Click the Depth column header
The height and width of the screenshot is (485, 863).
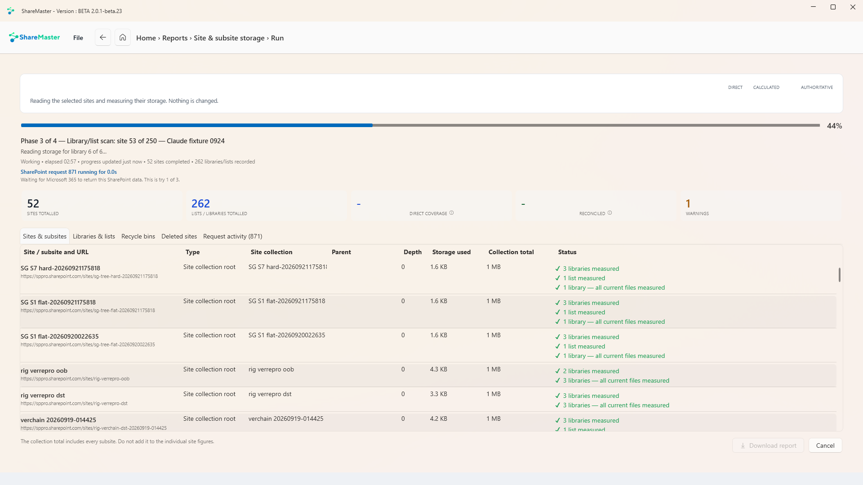tap(413, 252)
